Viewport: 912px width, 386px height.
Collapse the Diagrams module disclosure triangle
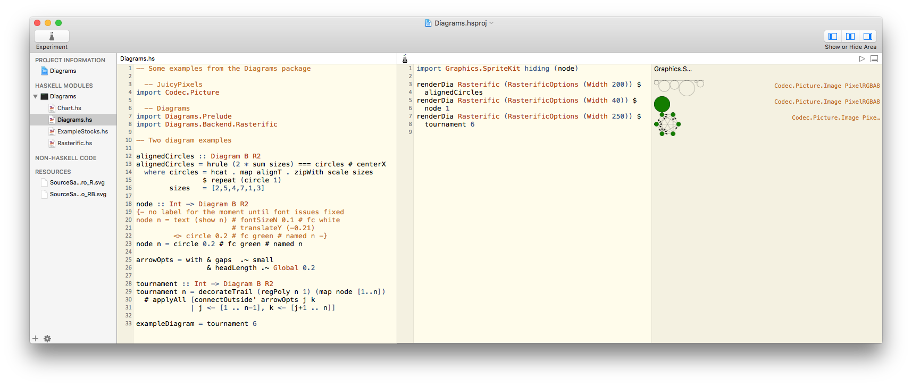[36, 96]
